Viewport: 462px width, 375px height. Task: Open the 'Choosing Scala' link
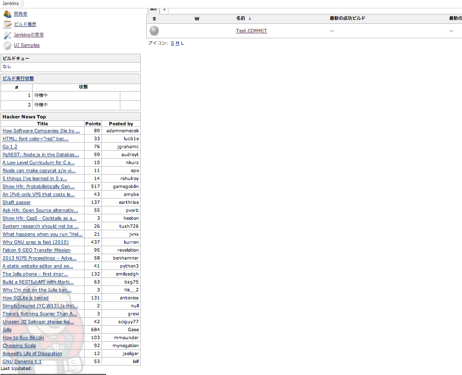coord(19,345)
